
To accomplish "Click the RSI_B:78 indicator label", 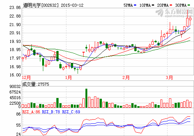I will click(x=51, y=112).
